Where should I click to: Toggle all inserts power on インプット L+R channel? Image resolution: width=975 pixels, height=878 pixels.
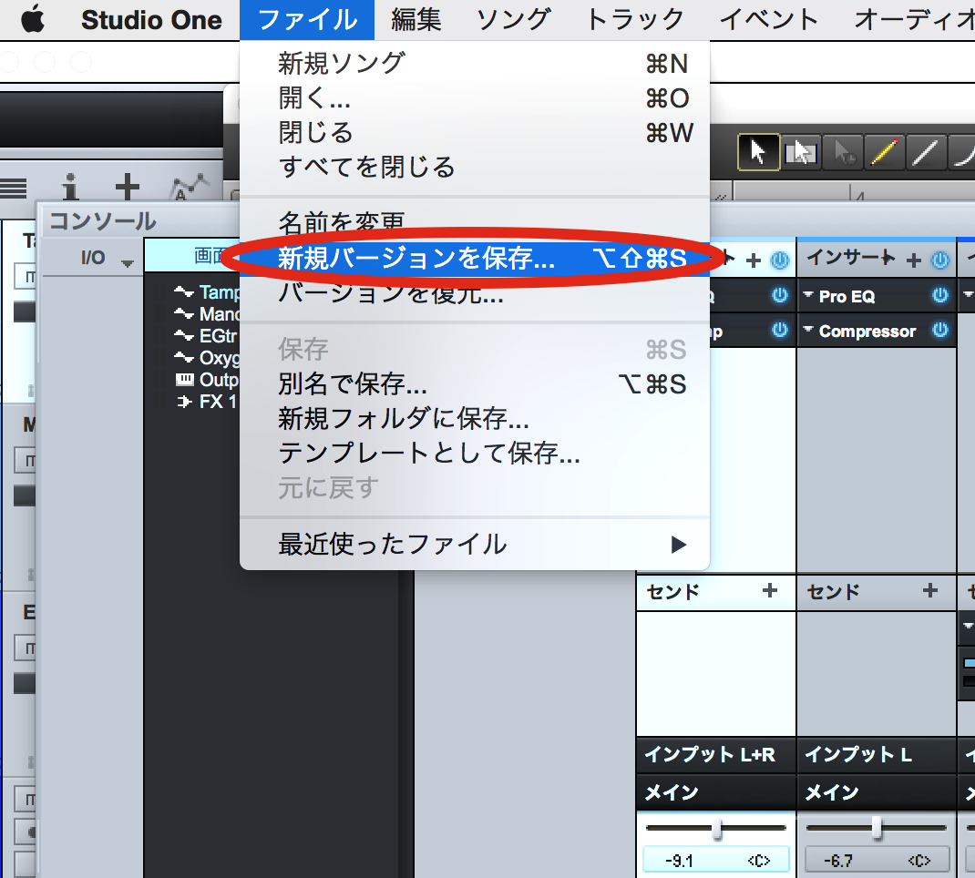(x=780, y=260)
